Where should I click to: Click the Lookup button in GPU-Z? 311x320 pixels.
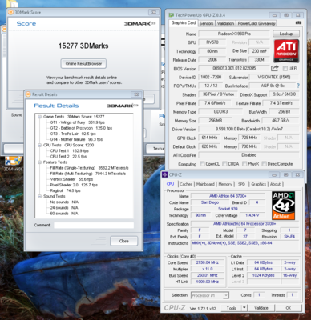tap(286, 34)
